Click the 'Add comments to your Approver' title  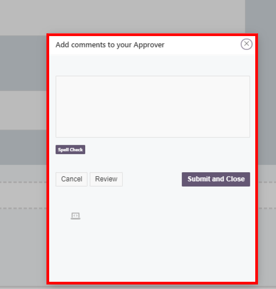click(x=110, y=45)
